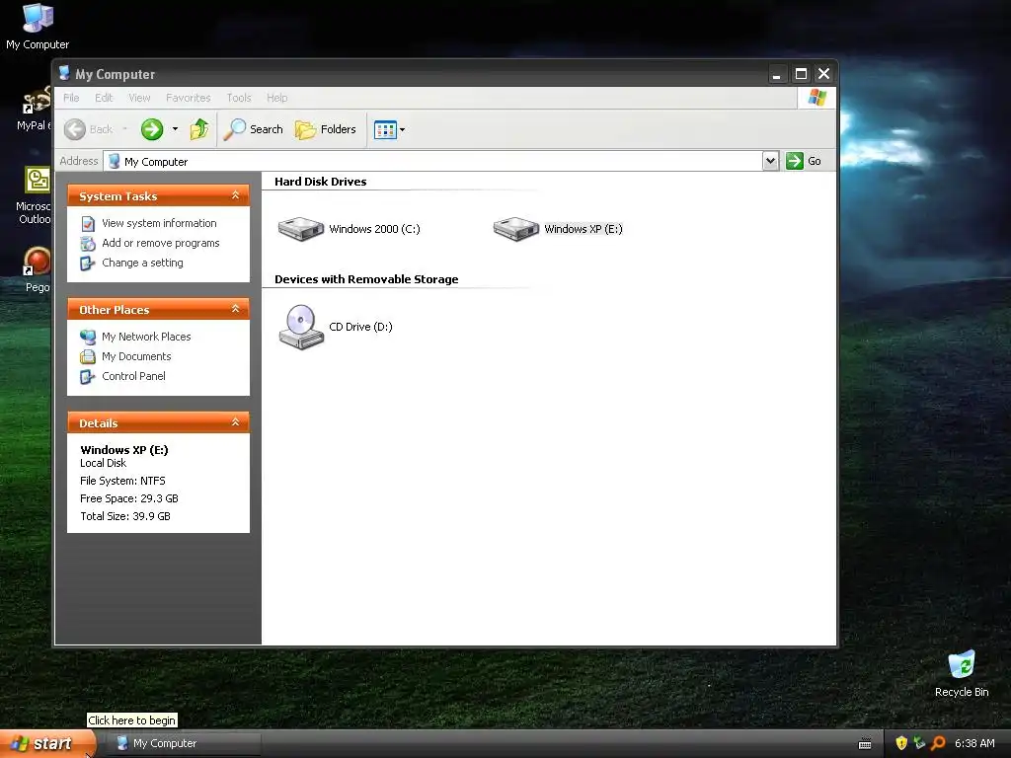Click the orange magnifier tray icon
This screenshot has width=1011, height=758.
pos(938,743)
